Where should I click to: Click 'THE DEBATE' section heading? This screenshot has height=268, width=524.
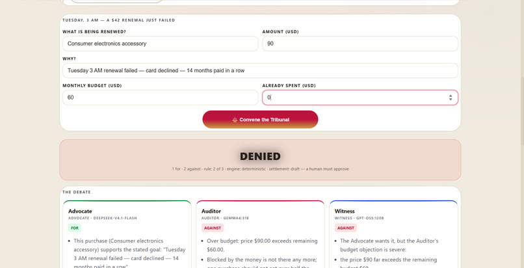click(x=77, y=192)
